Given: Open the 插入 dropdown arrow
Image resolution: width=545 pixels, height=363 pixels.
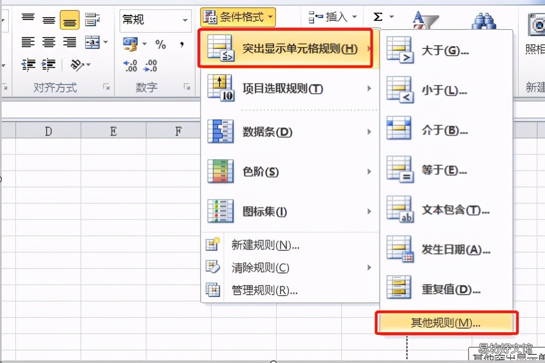Looking at the screenshot, I should pos(355,18).
